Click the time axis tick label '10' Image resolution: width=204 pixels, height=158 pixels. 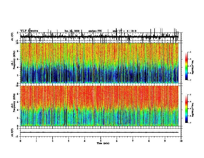tap(181, 141)
